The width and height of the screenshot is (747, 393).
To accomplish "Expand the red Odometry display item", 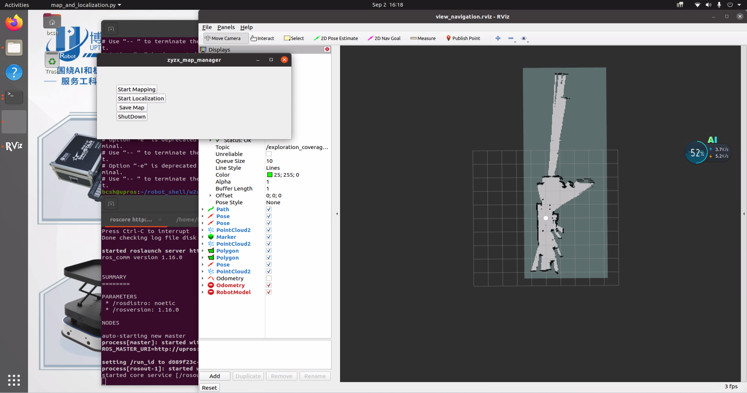I will [x=203, y=285].
